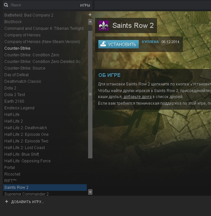Select Company of Heroes (New Steam Version)
Viewport: 211px width, 216px height.
(x=45, y=42)
